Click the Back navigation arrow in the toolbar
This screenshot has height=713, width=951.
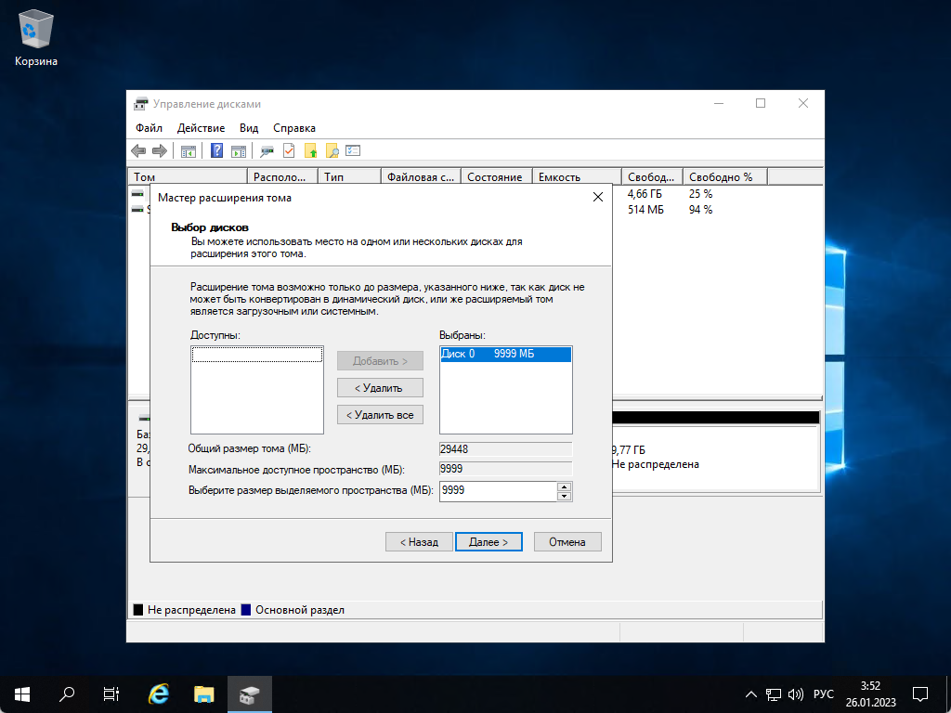pyautogui.click(x=139, y=149)
